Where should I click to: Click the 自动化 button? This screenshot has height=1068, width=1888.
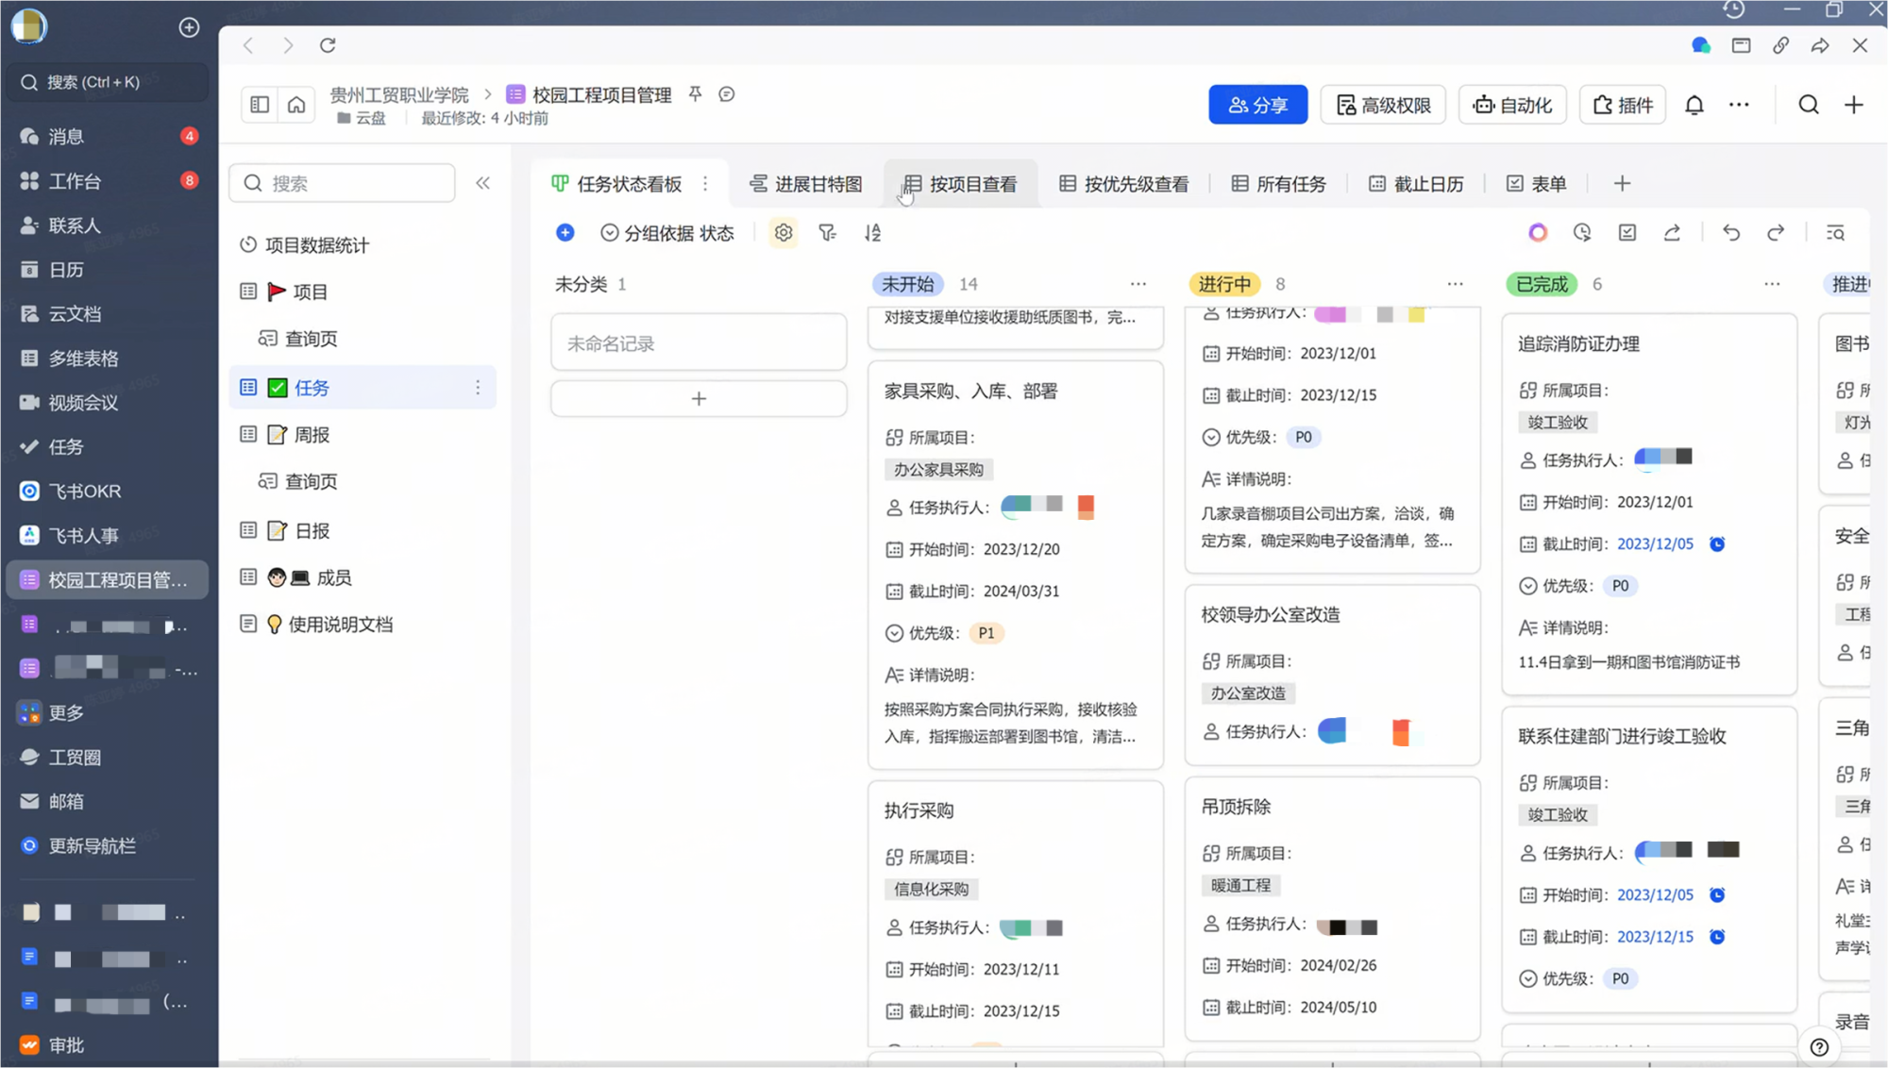click(x=1512, y=105)
